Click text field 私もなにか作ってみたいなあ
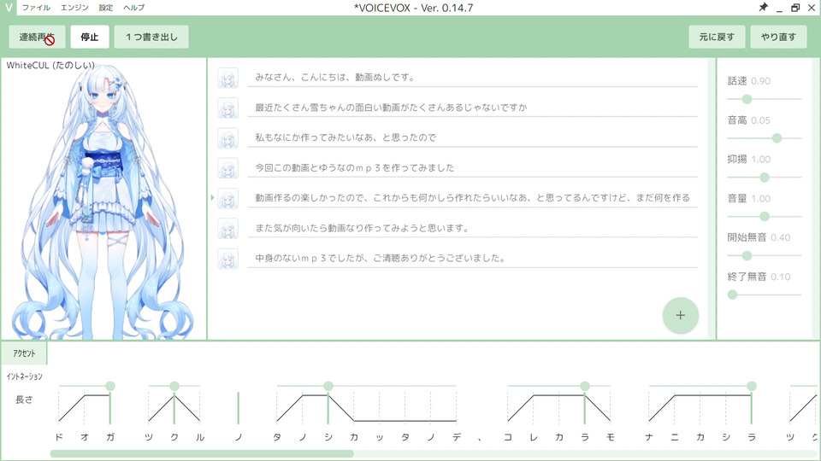This screenshot has width=821, height=461. coord(472,138)
